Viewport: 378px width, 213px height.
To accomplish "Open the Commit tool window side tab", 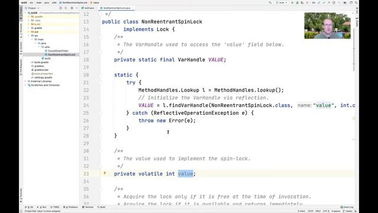I will click(21, 49).
